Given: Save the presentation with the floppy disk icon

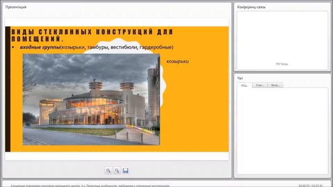Looking at the screenshot, I should [125, 170].
